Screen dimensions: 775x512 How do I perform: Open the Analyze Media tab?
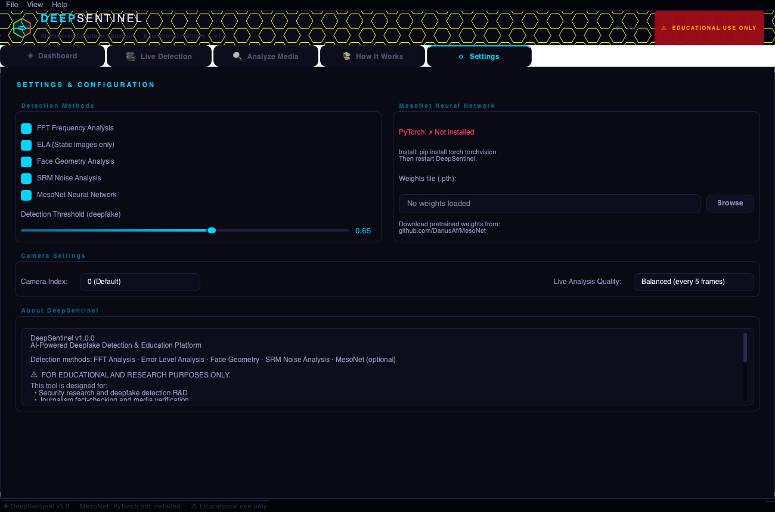coord(266,57)
